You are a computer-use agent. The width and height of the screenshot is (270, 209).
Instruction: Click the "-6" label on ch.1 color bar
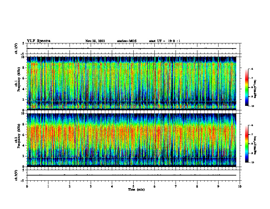click(x=252, y=69)
